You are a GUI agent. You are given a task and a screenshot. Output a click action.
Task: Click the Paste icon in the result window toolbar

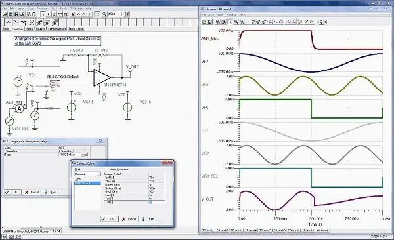pos(224,22)
